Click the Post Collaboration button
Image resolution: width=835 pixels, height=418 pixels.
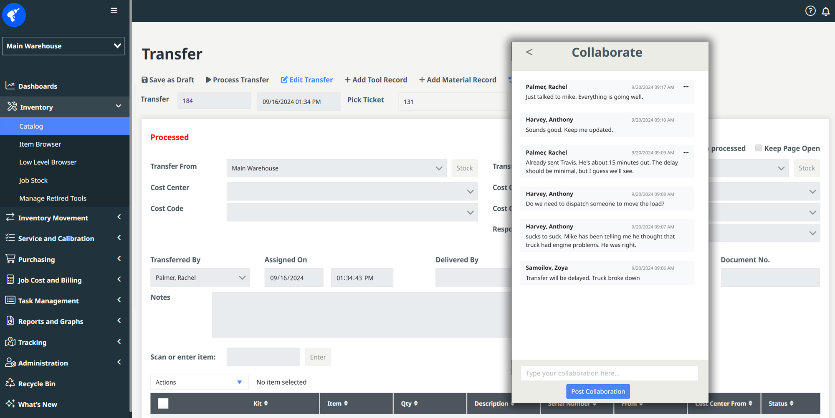598,391
